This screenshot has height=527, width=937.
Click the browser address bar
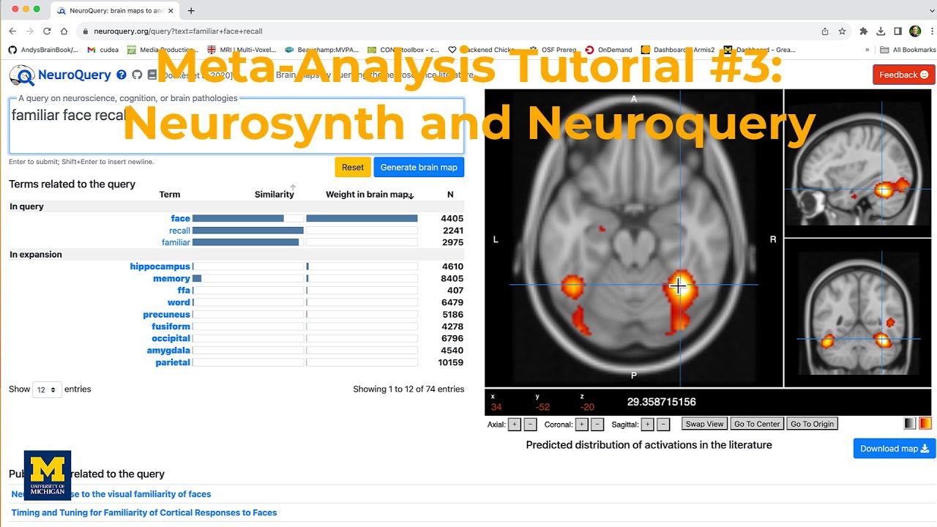coord(447,31)
